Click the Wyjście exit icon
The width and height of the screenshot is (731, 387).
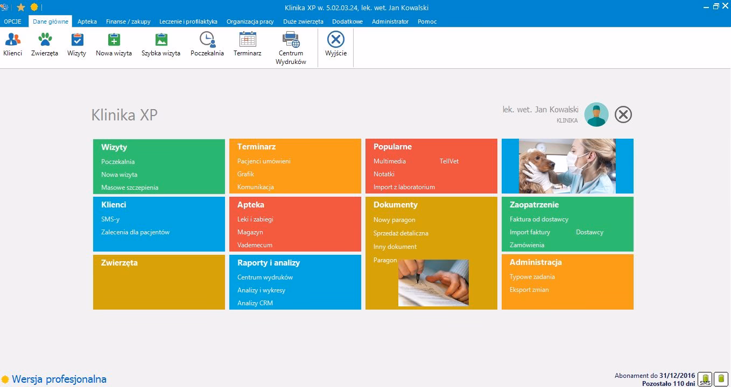click(336, 40)
